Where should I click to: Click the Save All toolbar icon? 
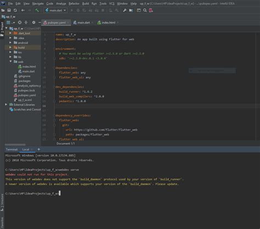click(9, 10)
